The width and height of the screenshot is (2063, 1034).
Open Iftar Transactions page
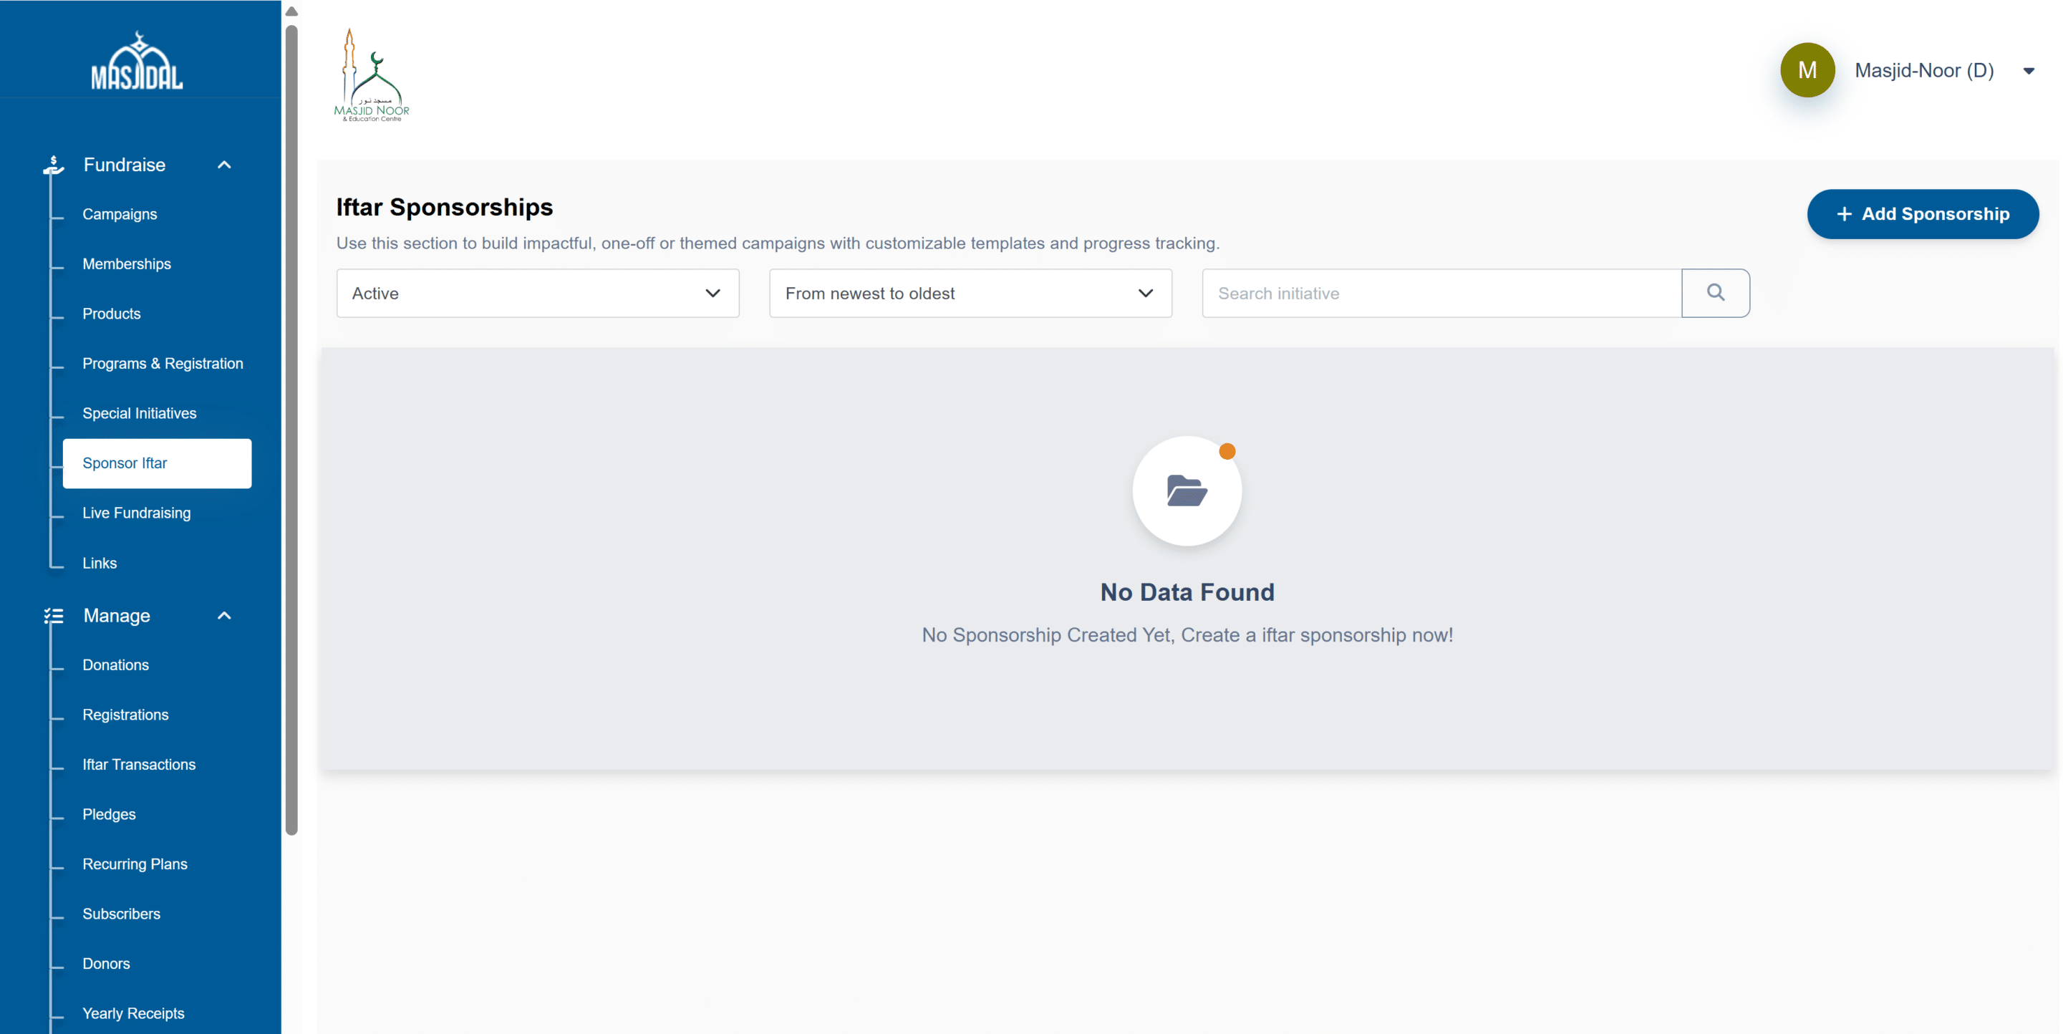(138, 764)
